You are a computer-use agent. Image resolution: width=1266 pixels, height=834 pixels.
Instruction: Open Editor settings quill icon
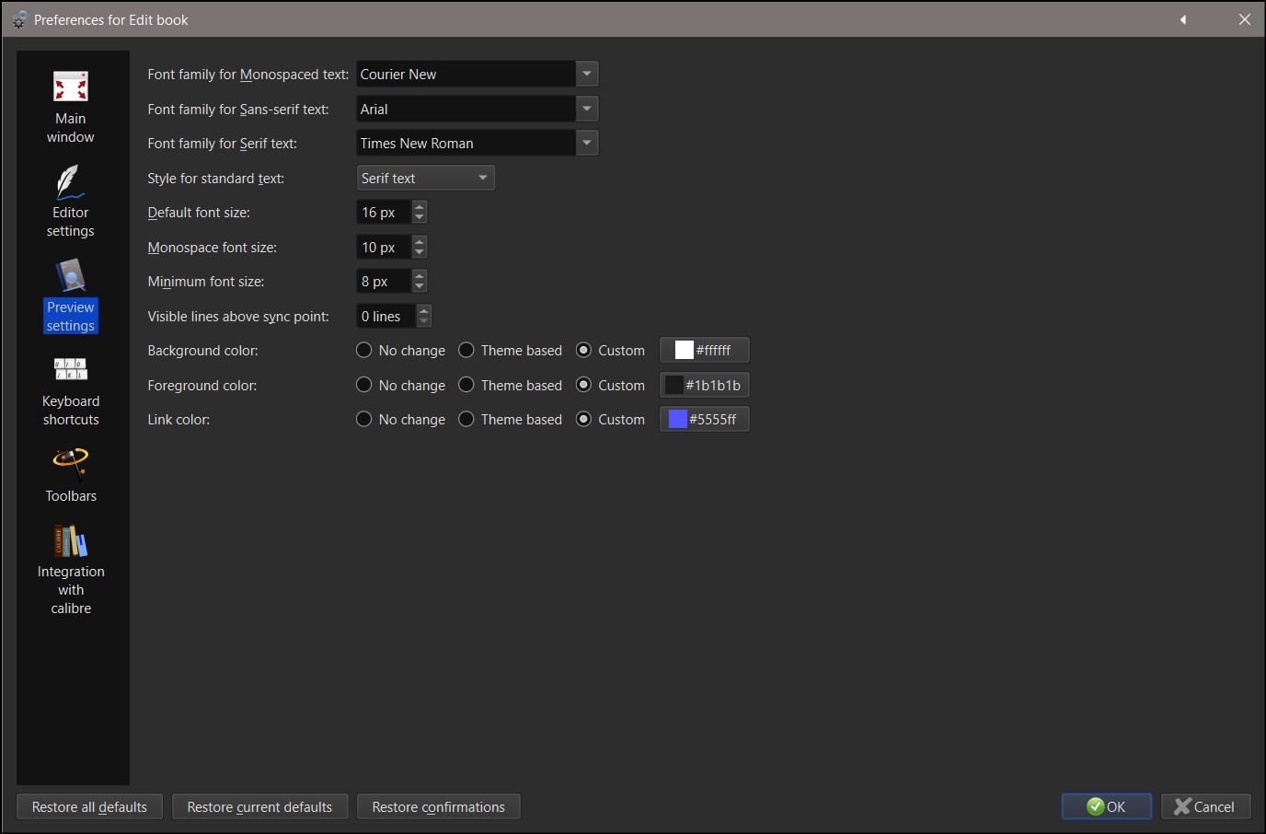click(71, 182)
